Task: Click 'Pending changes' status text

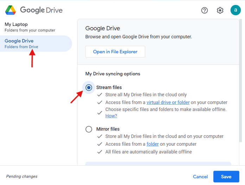Action: 22,177
